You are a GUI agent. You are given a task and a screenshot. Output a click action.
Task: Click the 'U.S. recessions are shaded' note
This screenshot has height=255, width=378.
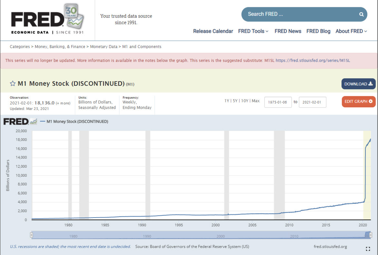tap(70, 247)
